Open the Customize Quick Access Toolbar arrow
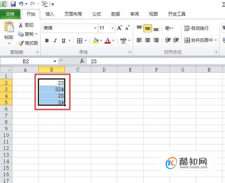Image resolution: width=225 pixels, height=183 pixels. point(53,4)
